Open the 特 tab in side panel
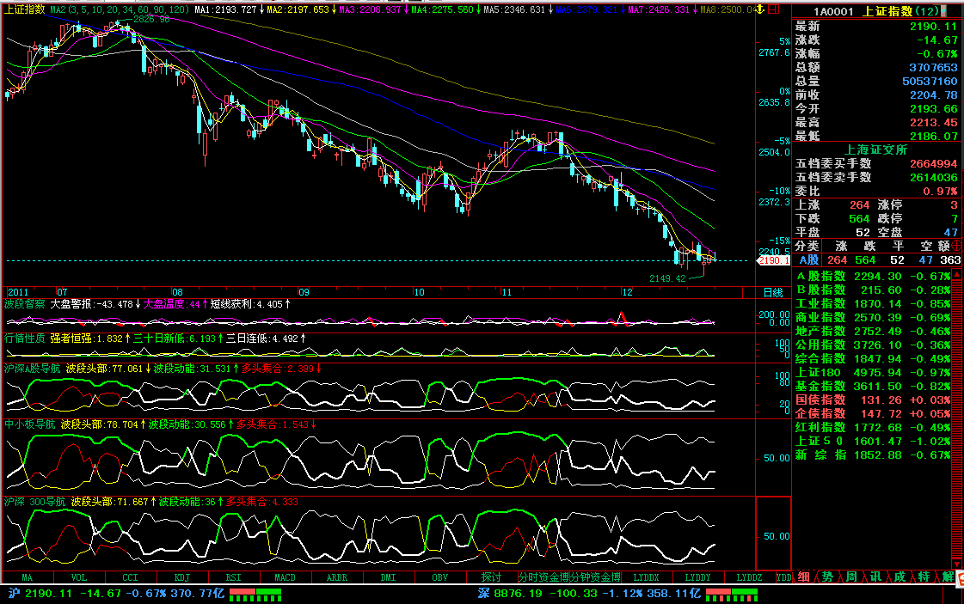The height and width of the screenshot is (604, 964). [924, 577]
